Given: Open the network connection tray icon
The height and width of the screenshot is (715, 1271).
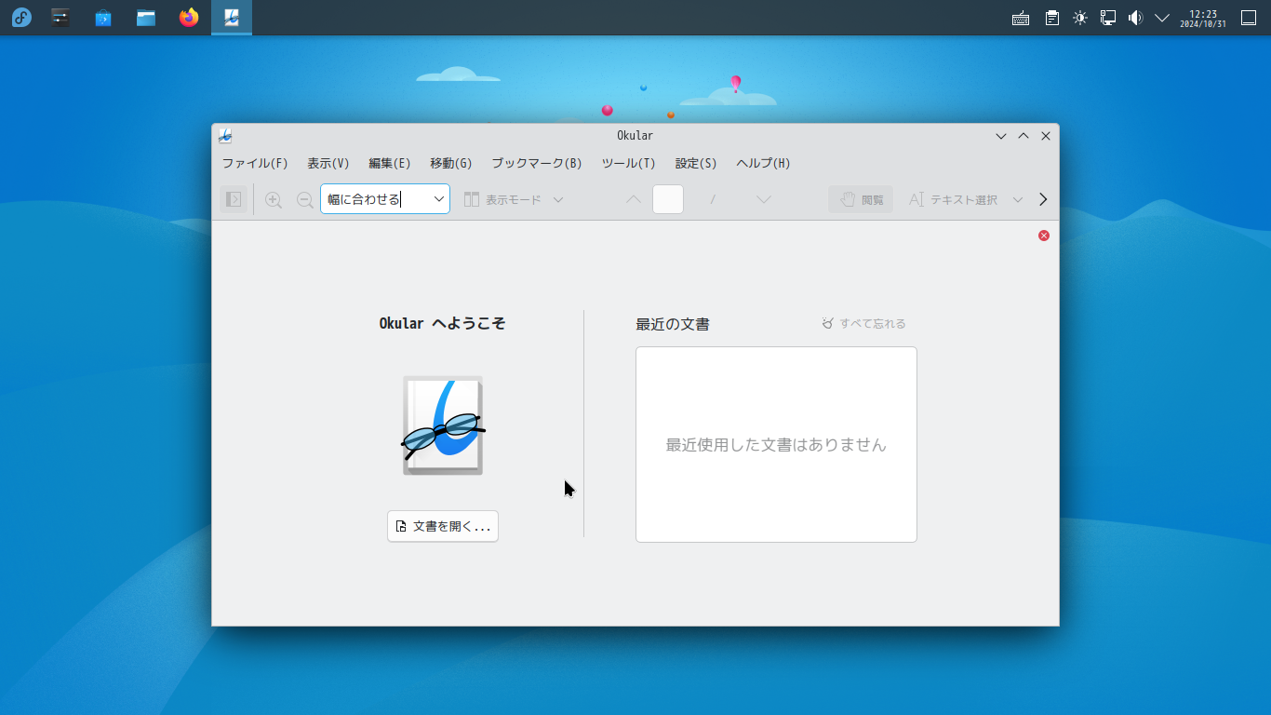Looking at the screenshot, I should pyautogui.click(x=1108, y=18).
